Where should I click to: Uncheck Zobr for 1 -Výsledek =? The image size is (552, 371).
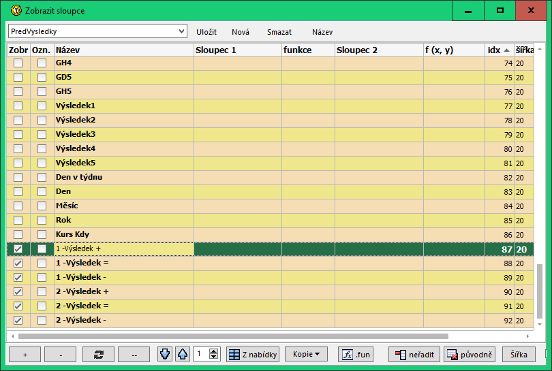(18, 263)
